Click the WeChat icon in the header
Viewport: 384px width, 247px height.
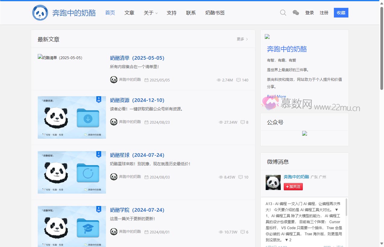point(296,13)
